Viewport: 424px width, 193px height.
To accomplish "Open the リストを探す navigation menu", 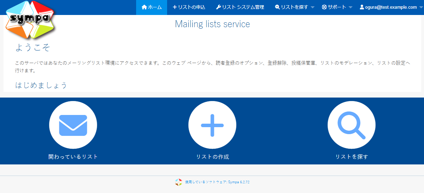I will pyautogui.click(x=295, y=7).
